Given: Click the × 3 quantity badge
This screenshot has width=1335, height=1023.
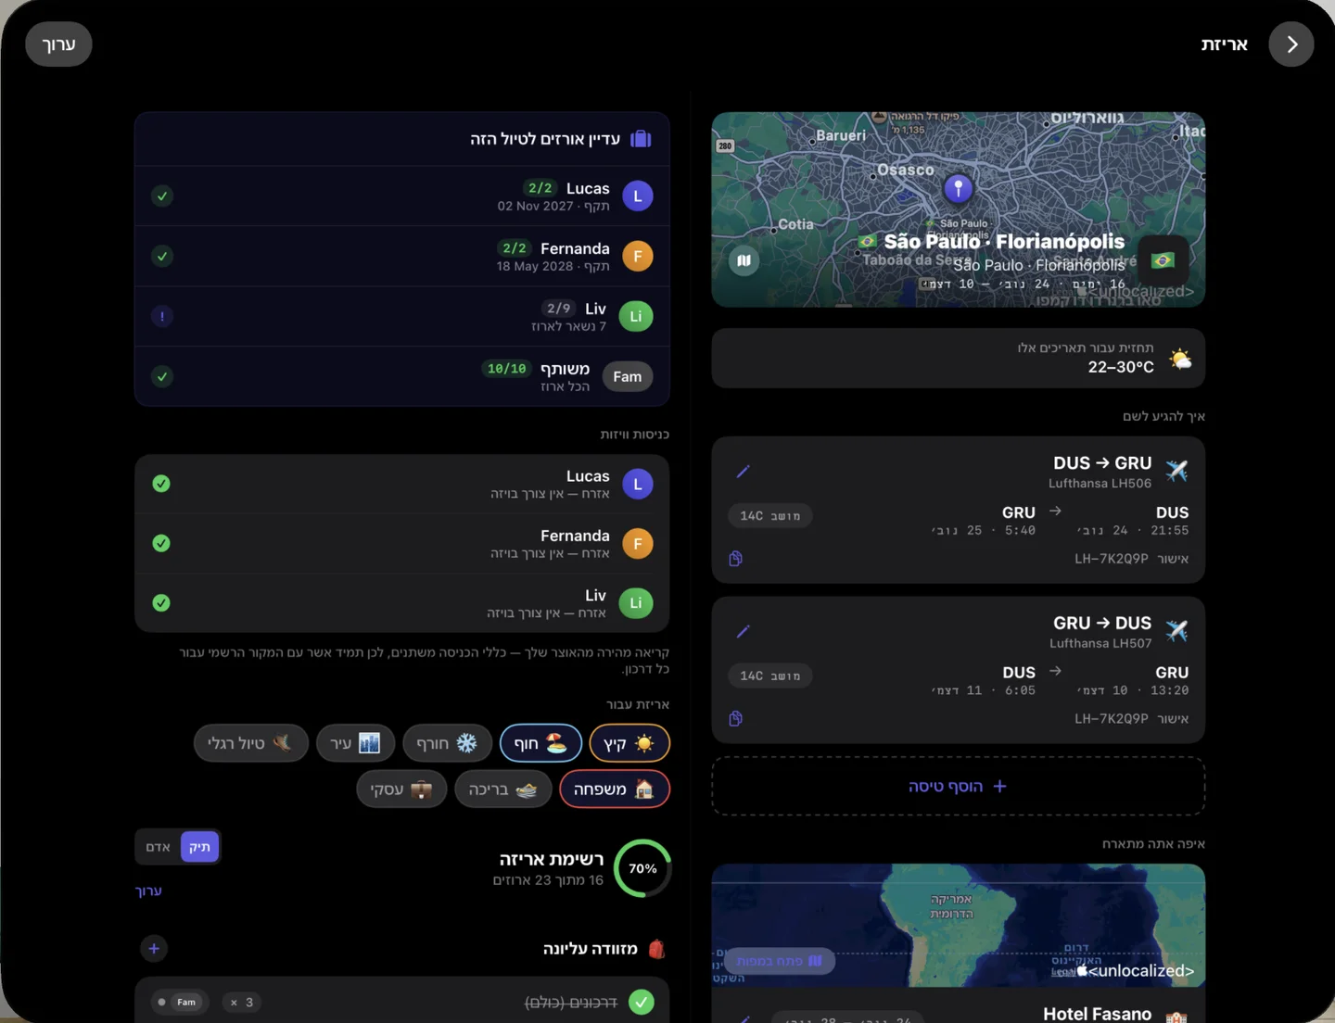Looking at the screenshot, I should pos(242,1002).
